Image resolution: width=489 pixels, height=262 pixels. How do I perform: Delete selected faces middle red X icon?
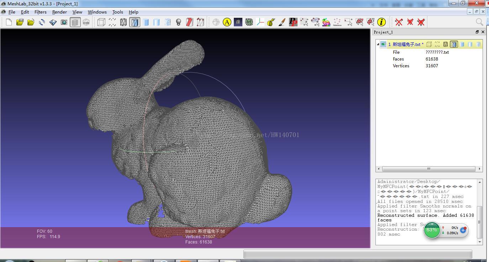(410, 22)
